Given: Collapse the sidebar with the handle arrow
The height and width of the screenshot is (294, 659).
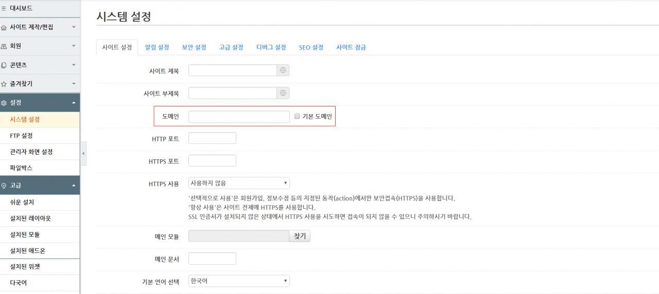Looking at the screenshot, I should pos(83,154).
